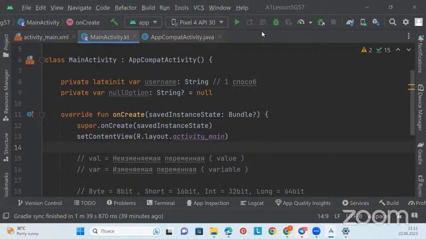
Task: Click the Profile app icon
Action: pos(300,22)
